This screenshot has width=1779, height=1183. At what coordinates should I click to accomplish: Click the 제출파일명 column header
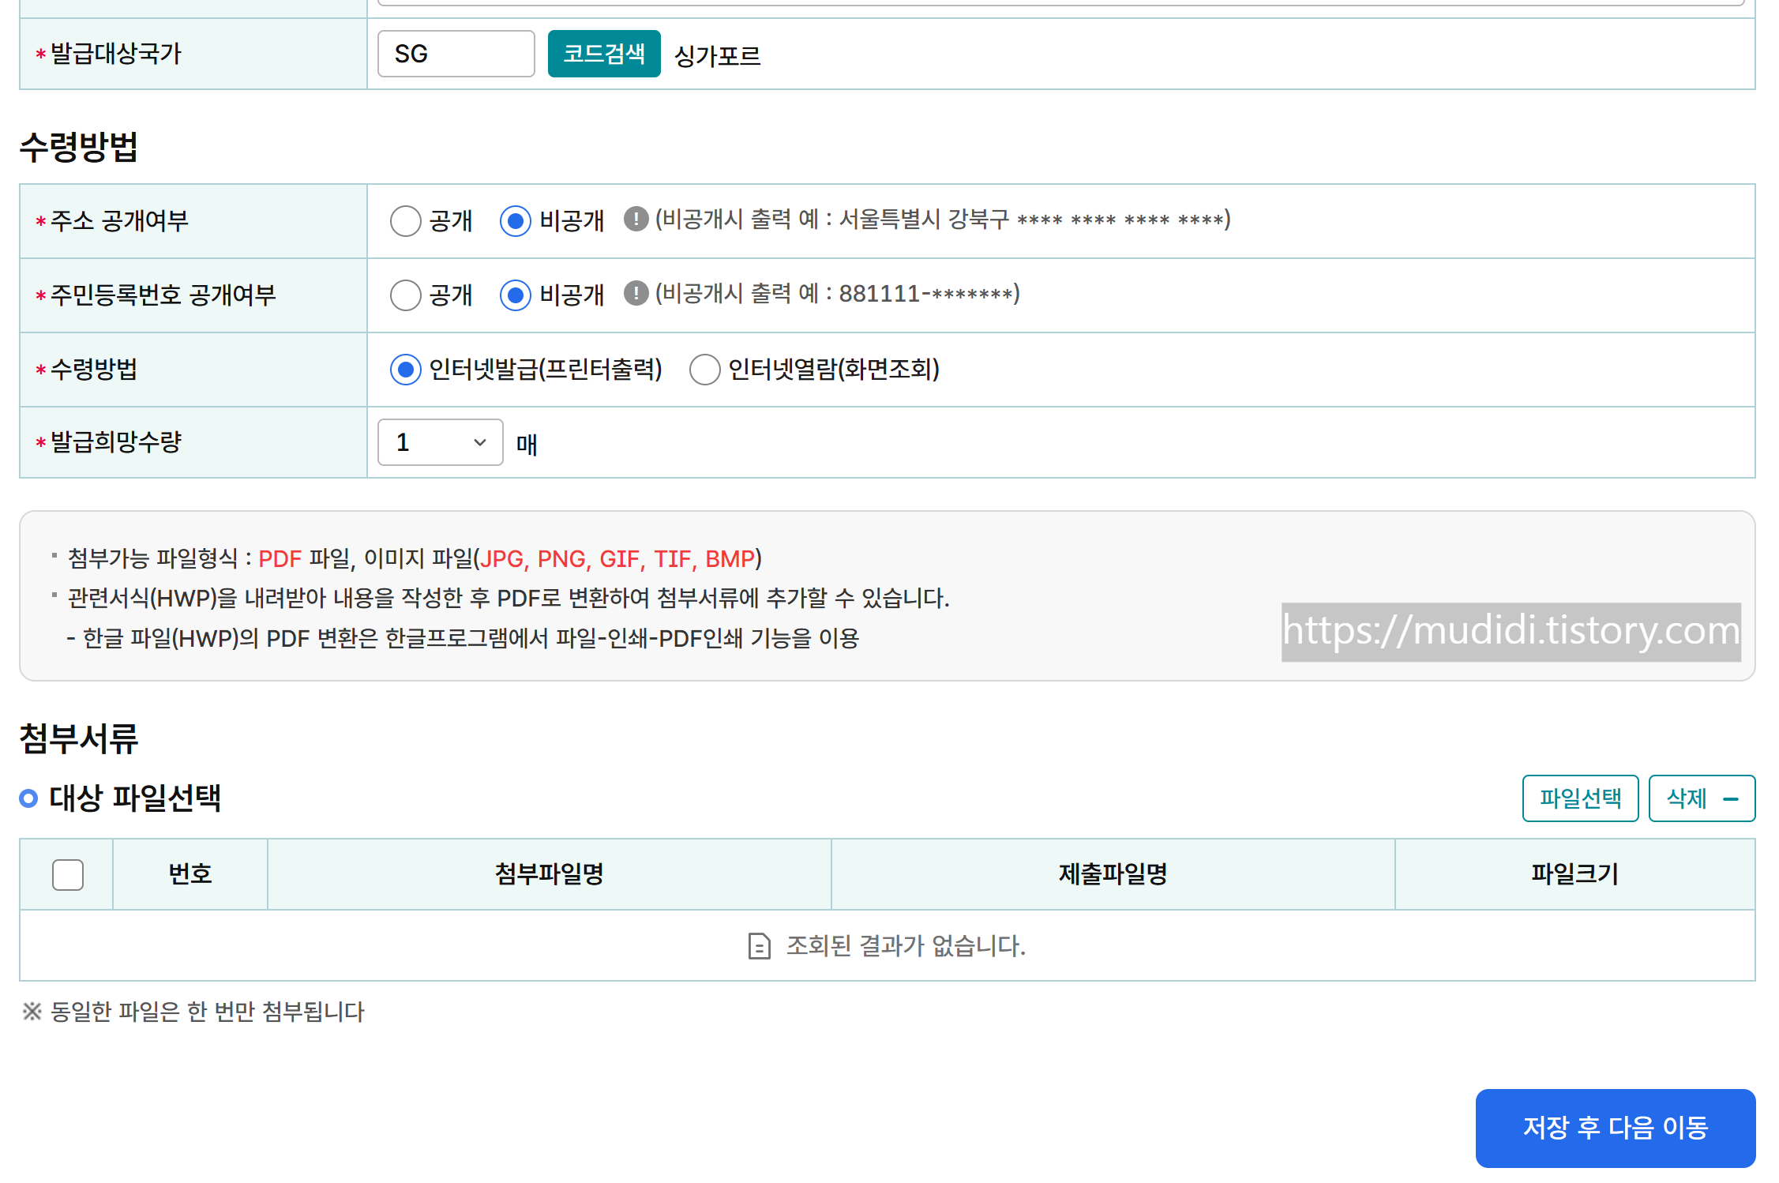pyautogui.click(x=1113, y=874)
